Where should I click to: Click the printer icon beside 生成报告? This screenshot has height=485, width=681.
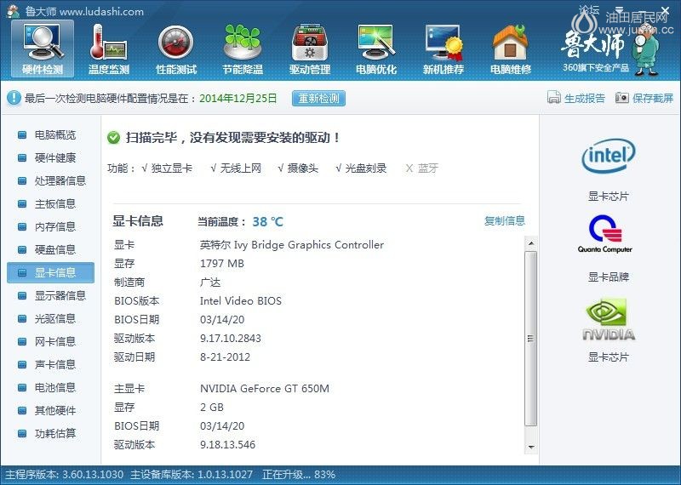click(554, 98)
